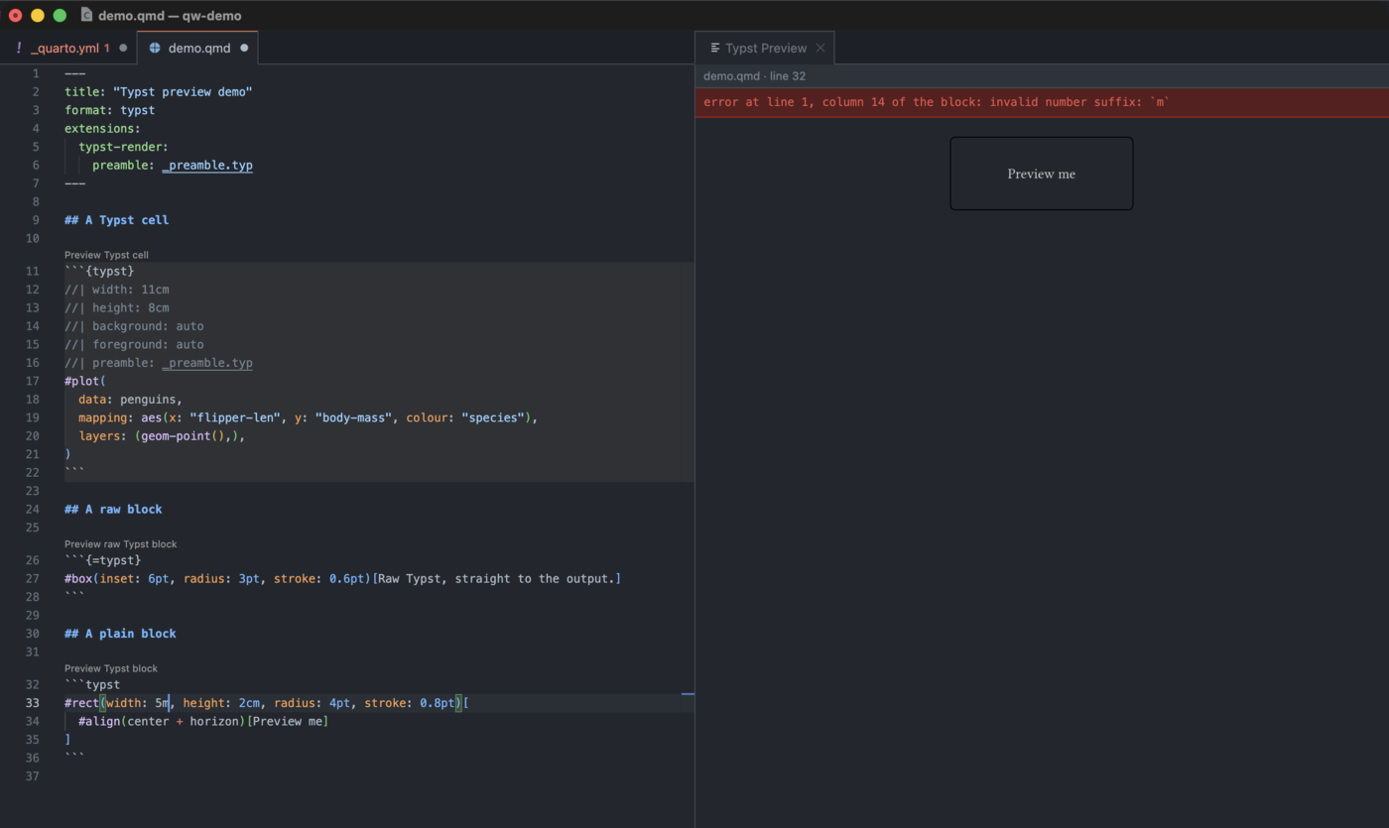Viewport: 1389px width, 828px height.
Task: Click the "species" string
Action: [x=492, y=417]
